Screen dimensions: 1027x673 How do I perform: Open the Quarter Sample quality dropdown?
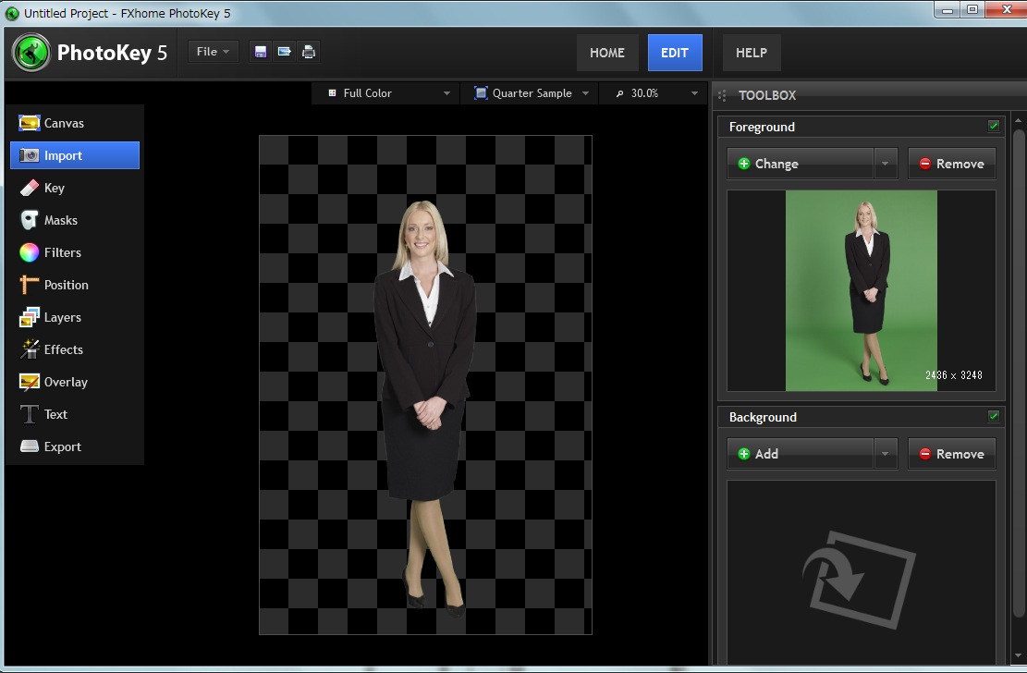coord(532,93)
